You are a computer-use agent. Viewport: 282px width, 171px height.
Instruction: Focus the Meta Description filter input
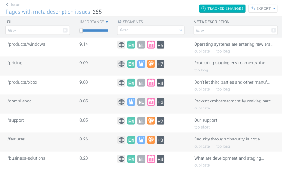tap(235, 30)
